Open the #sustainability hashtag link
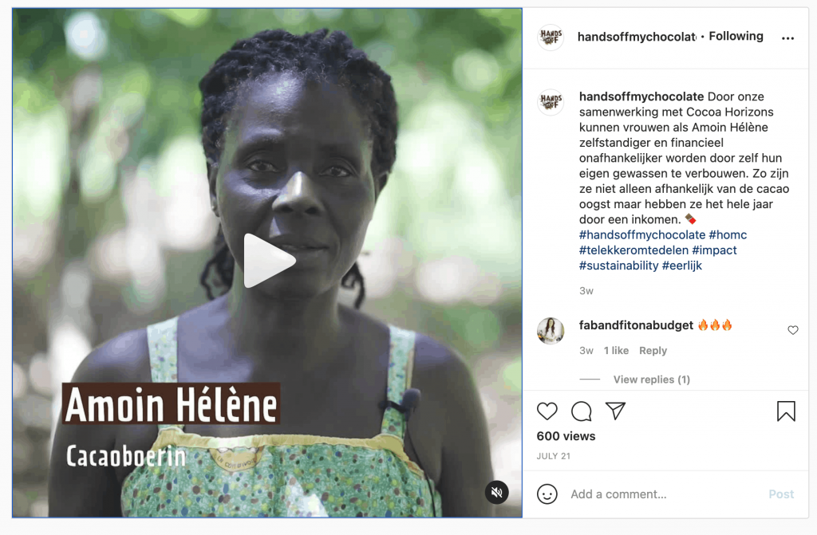The image size is (817, 535). 619,266
